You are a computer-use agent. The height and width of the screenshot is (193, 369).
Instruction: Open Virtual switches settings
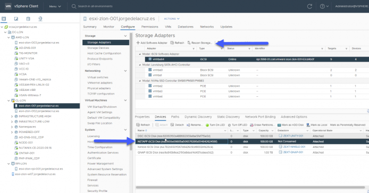coord(98,77)
